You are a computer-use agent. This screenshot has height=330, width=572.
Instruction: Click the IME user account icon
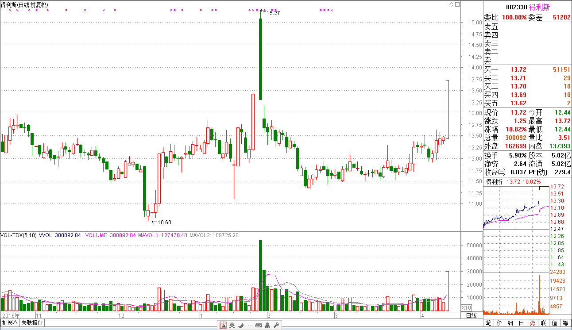tap(267, 325)
